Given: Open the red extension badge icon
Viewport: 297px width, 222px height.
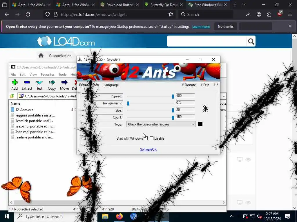Looking at the screenshot, I should point(280,14).
